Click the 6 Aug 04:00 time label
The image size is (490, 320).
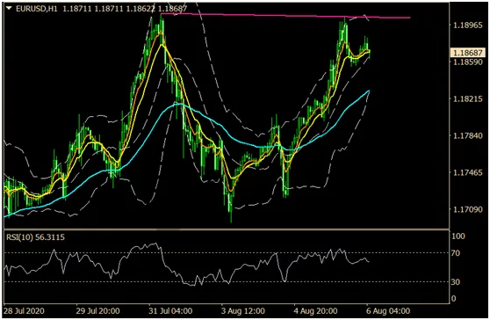(388, 311)
